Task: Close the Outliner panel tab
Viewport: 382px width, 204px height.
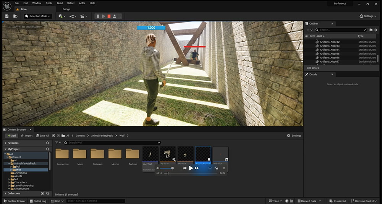Action: coord(332,24)
